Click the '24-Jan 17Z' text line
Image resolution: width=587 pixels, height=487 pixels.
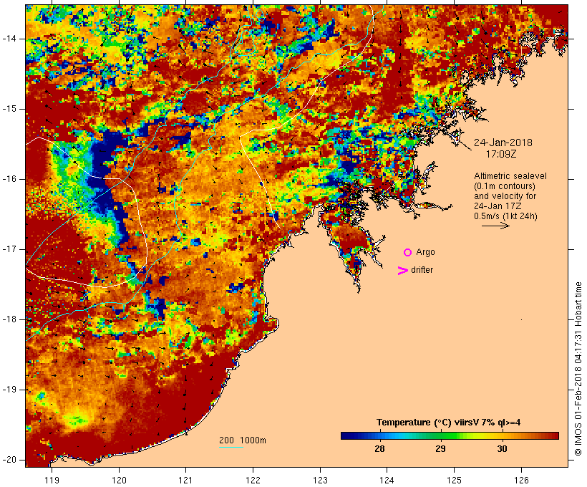[498, 206]
